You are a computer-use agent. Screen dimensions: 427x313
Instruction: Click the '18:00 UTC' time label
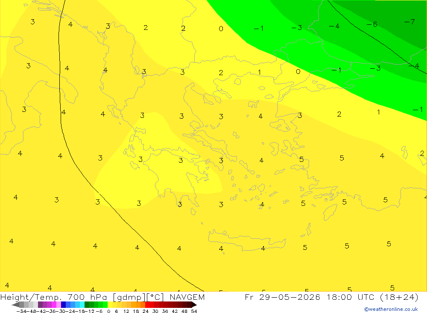click(x=351, y=297)
